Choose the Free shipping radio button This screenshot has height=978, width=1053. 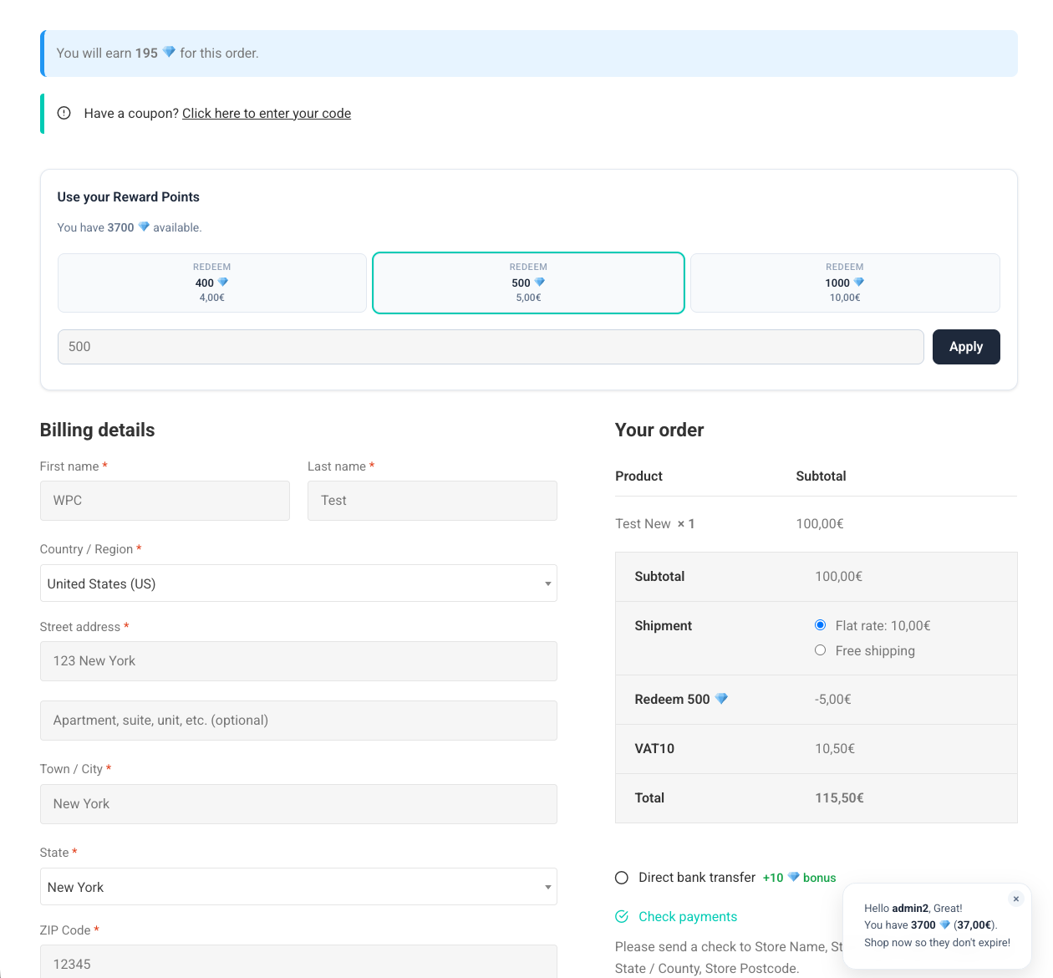click(821, 650)
